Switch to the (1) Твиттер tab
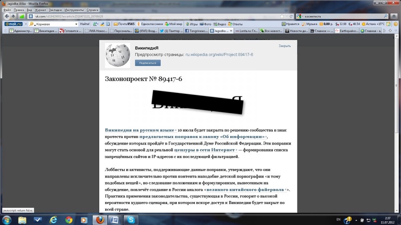Image resolution: width=401 pixels, height=225 pixels. pos(171,31)
